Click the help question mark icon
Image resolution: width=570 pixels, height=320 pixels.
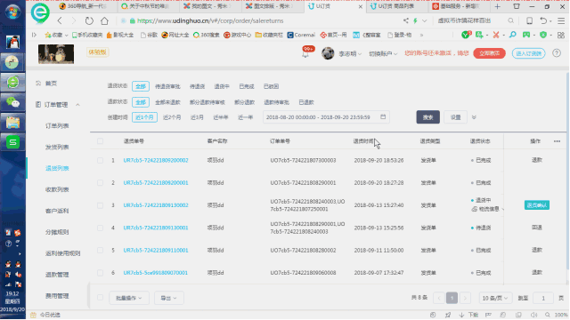click(556, 53)
